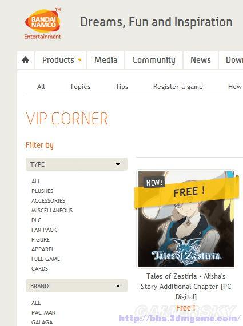
Task: Filter type by FIGURE
Action: tap(41, 240)
